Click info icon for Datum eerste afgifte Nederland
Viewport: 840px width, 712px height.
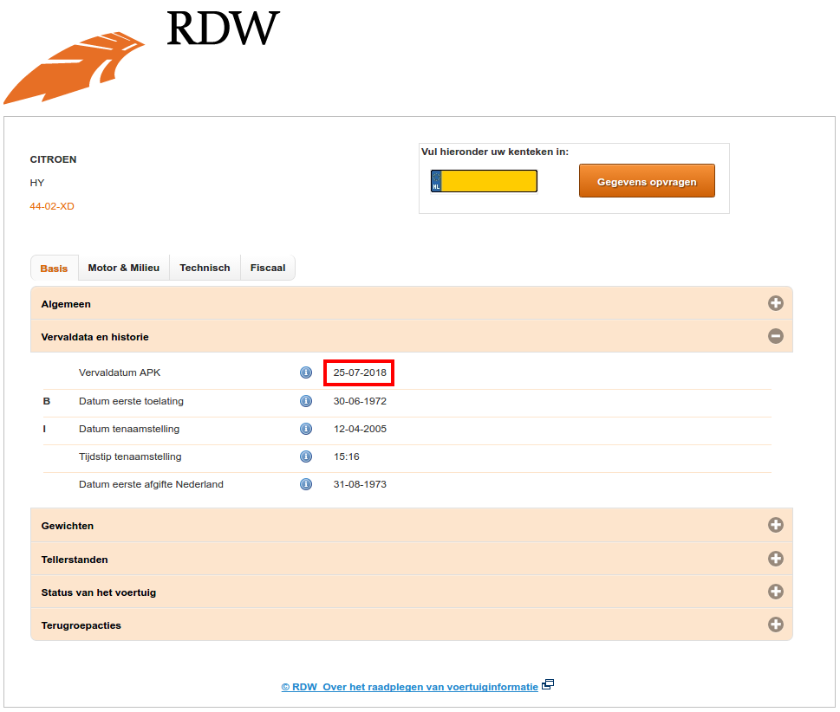[306, 484]
